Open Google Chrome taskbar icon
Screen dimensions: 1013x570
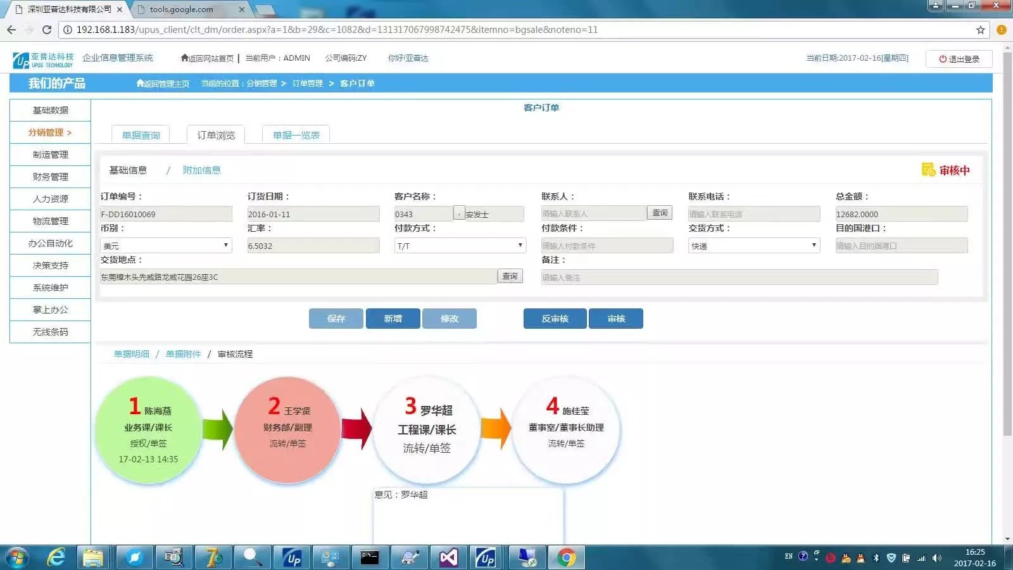click(566, 557)
